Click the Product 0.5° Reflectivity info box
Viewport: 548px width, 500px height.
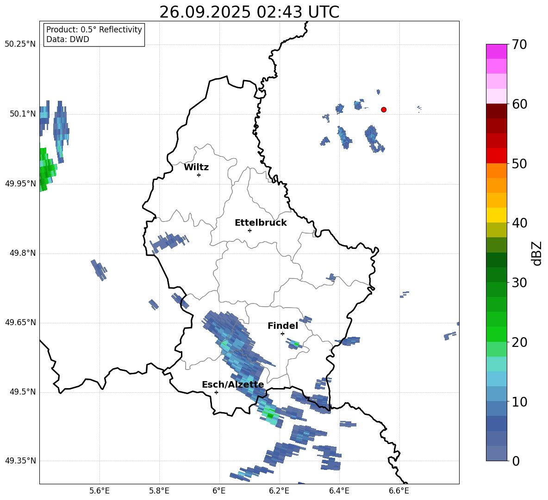[93, 34]
